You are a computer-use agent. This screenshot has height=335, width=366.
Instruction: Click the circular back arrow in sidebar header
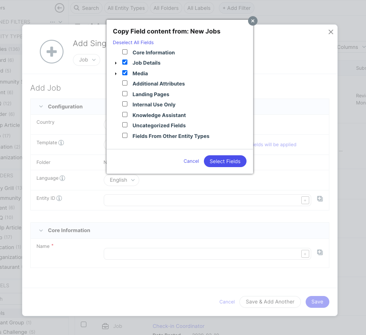(x=60, y=7)
